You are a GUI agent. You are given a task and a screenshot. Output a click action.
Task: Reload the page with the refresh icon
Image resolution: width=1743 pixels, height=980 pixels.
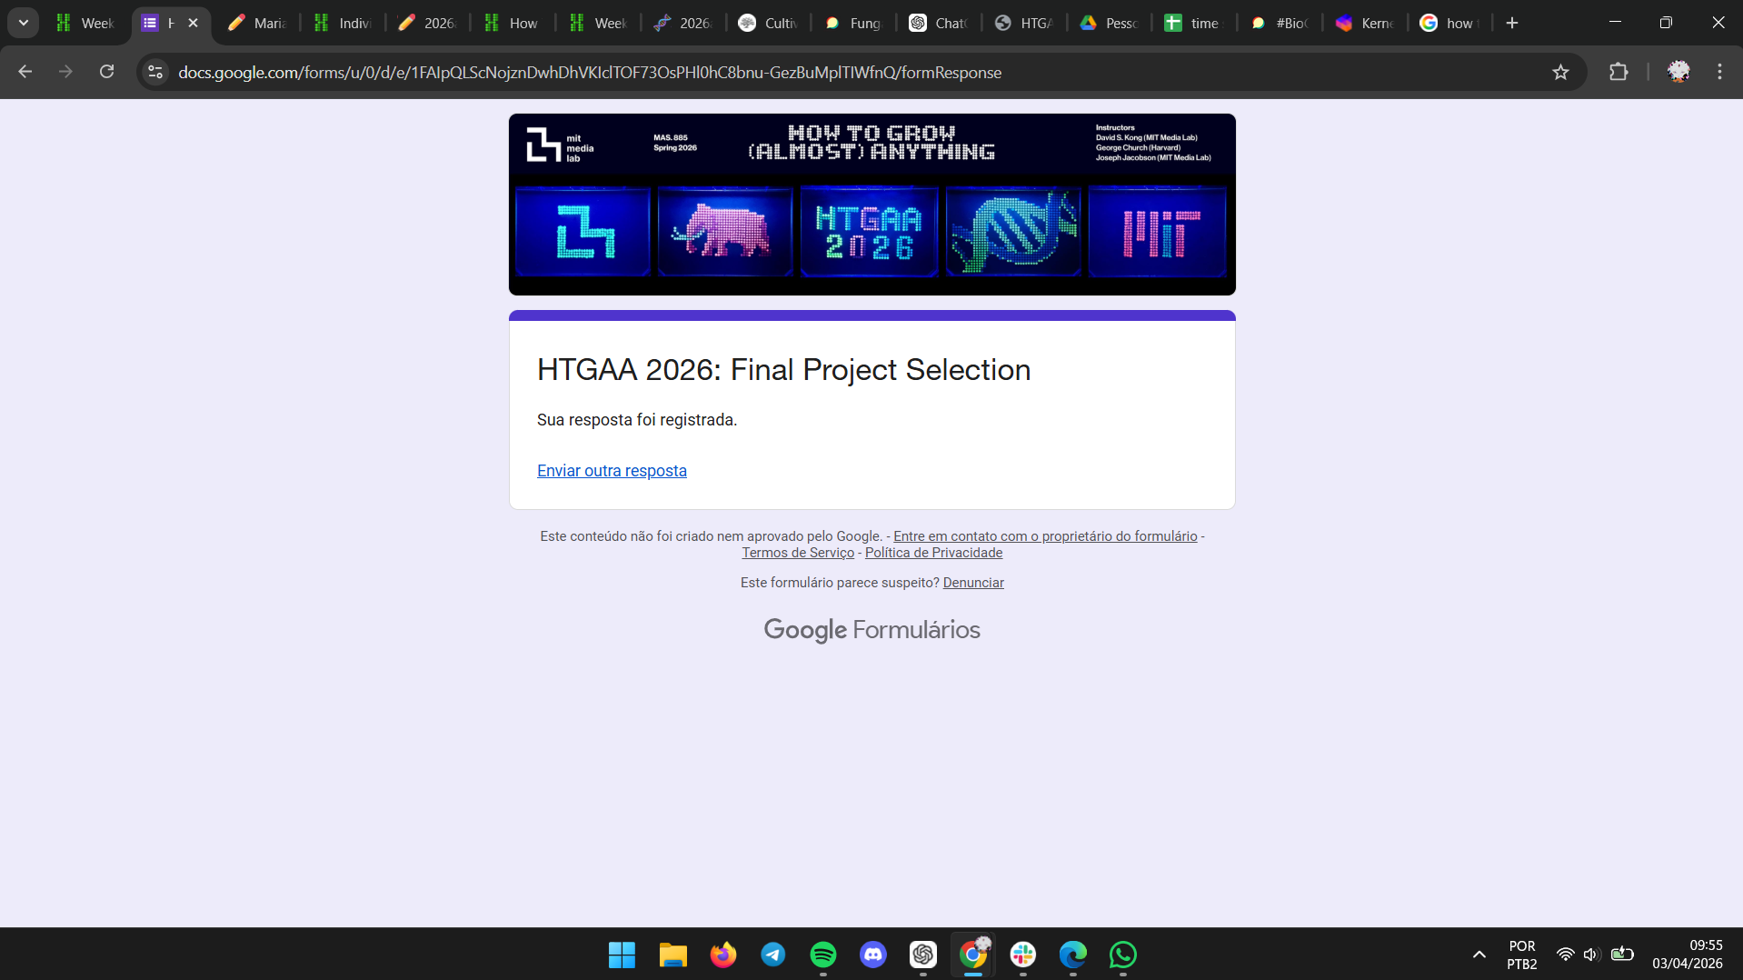coord(106,72)
